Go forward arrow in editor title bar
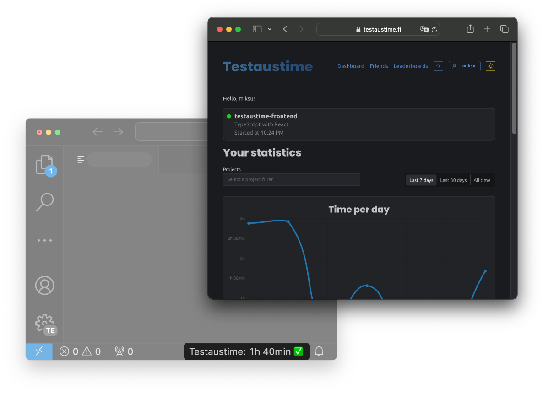Screen dimensions: 543x394 tap(118, 132)
